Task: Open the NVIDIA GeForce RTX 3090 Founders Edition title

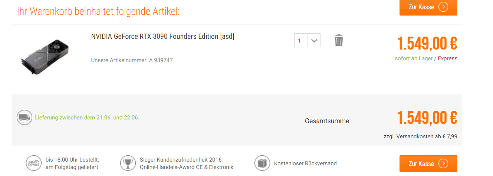Action: click(x=163, y=36)
